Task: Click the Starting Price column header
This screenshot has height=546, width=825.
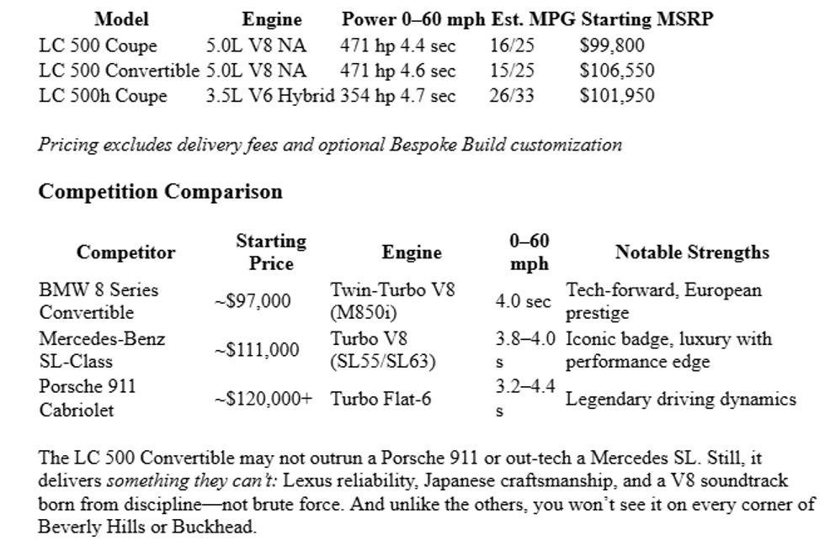Action: [x=271, y=252]
